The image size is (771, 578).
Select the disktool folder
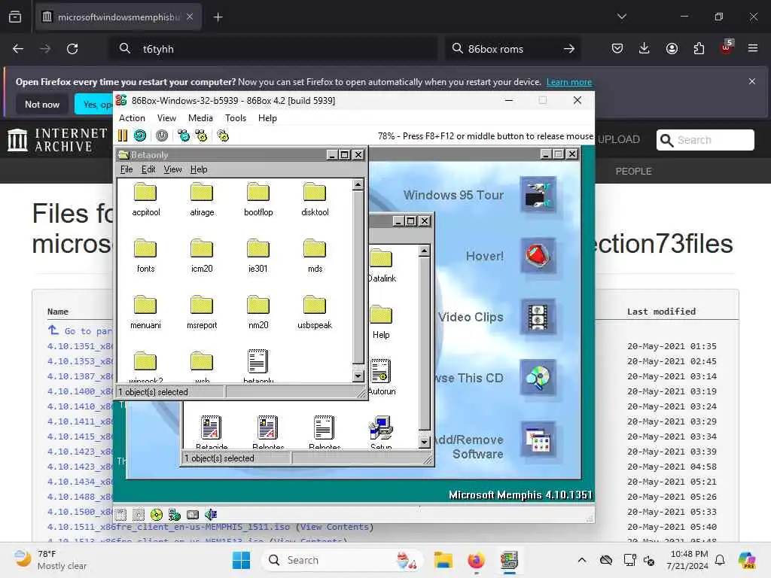(x=315, y=199)
